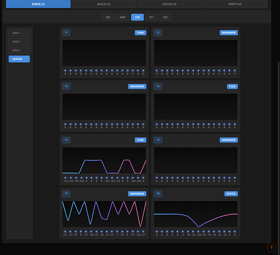Change the NEIGHBOR mode on track T7
280x255 pixels.
coord(137,194)
